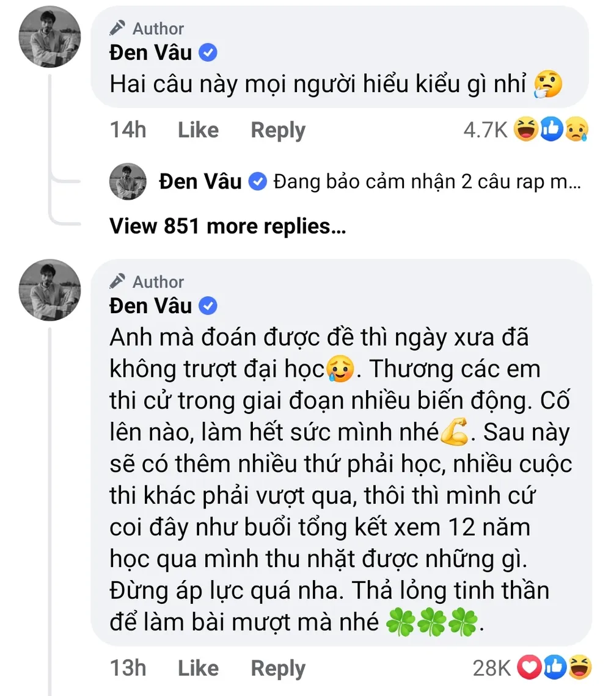Screen dimensions: 611x696
Task: Click the laughing reaction on second comment
Action: click(579, 669)
